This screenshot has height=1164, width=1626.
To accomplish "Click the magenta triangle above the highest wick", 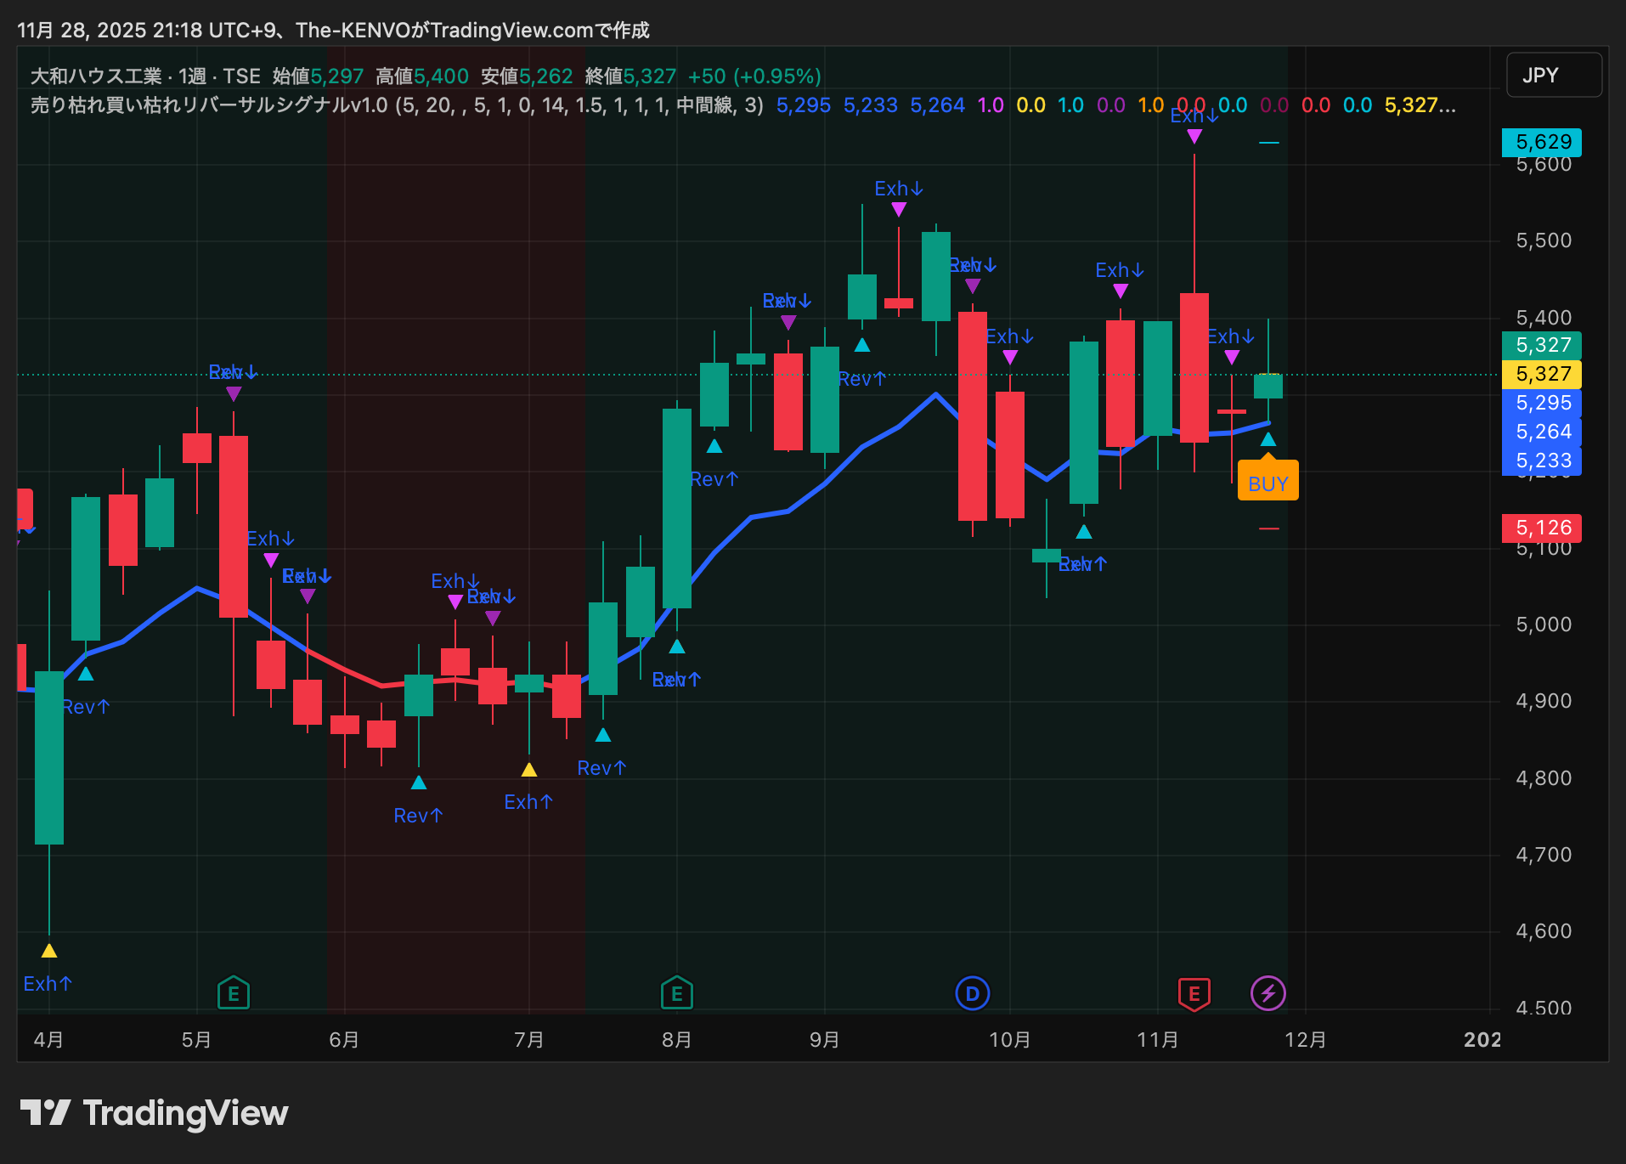I will point(1194,137).
